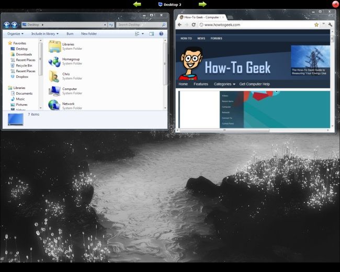Open the Measuring Your Energy Use guide thumbnail

[x=310, y=60]
